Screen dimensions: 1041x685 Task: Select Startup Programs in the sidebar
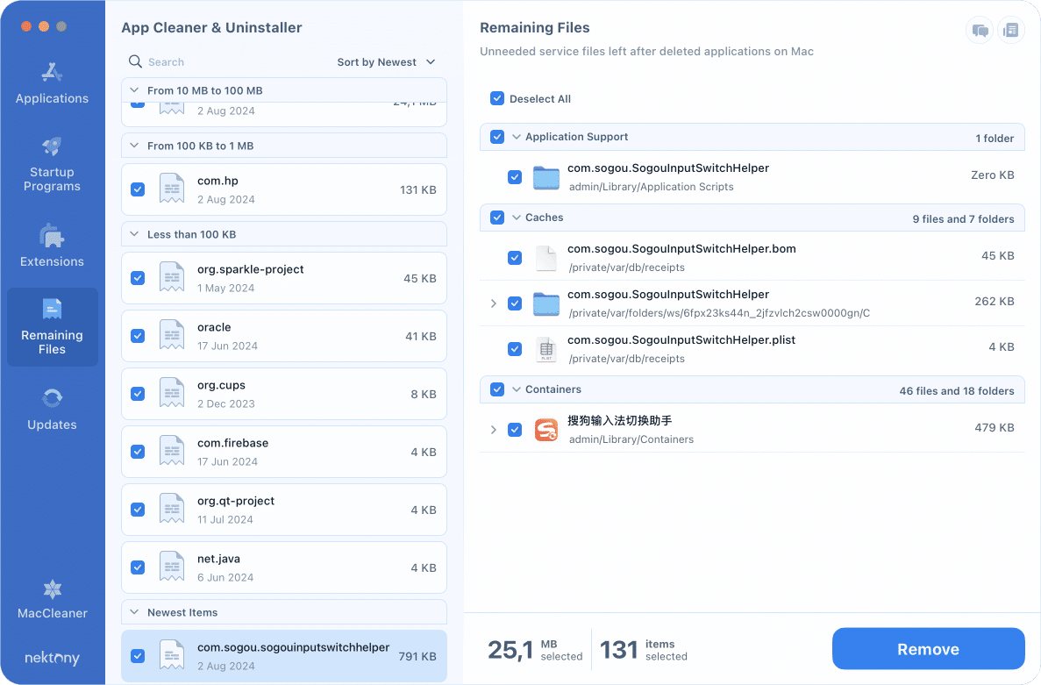click(52, 162)
